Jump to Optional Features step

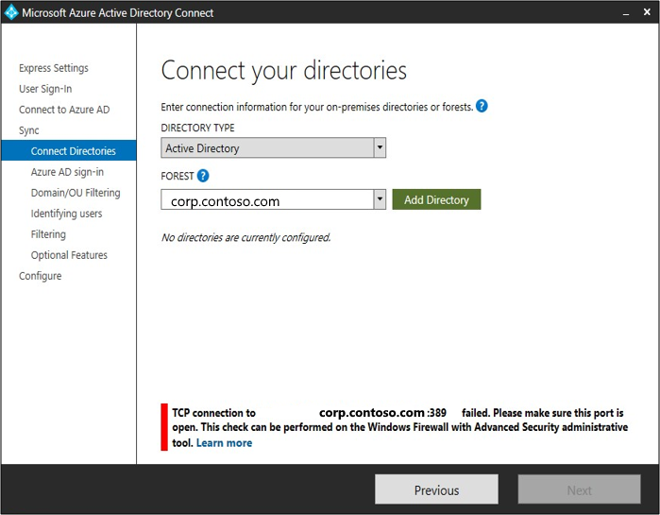69,255
